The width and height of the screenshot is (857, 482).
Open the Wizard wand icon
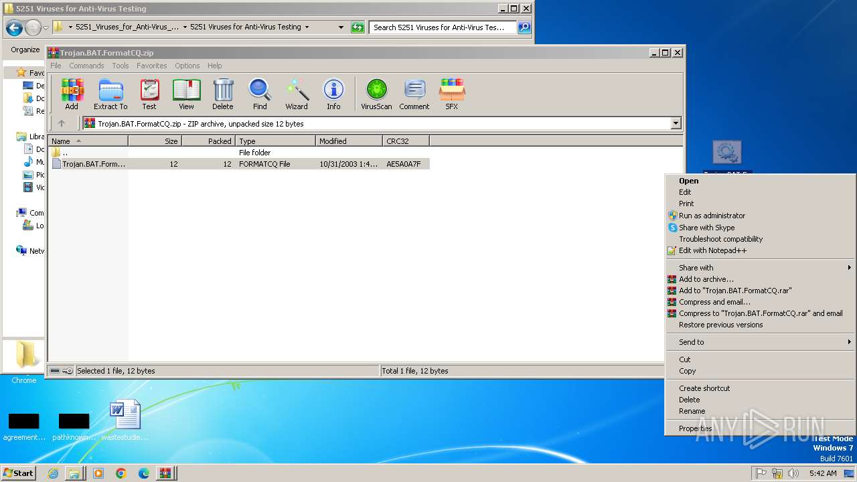click(x=297, y=94)
